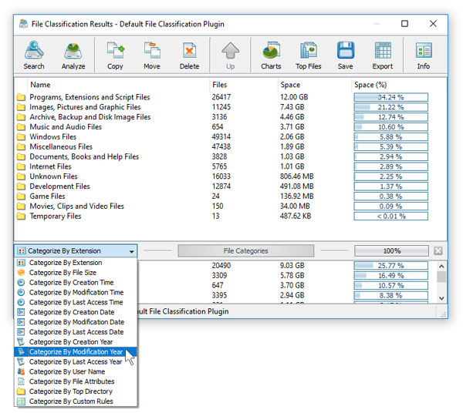This screenshot has height=413, width=463.
Task: Click the window resize grip in status bar
Action: click(443, 314)
